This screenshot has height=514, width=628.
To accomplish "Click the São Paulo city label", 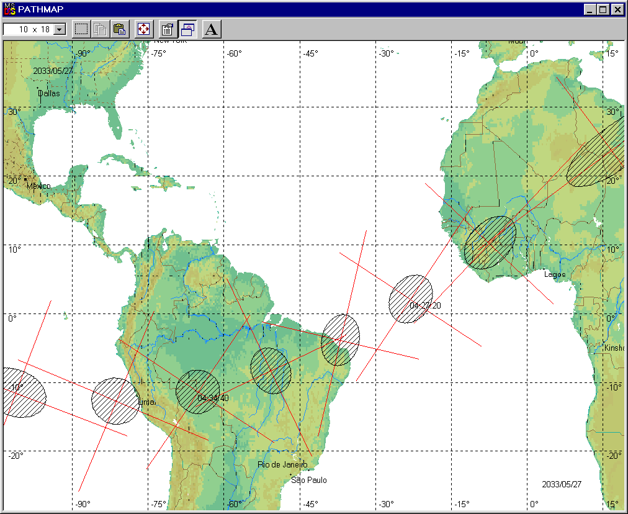I will [x=308, y=480].
